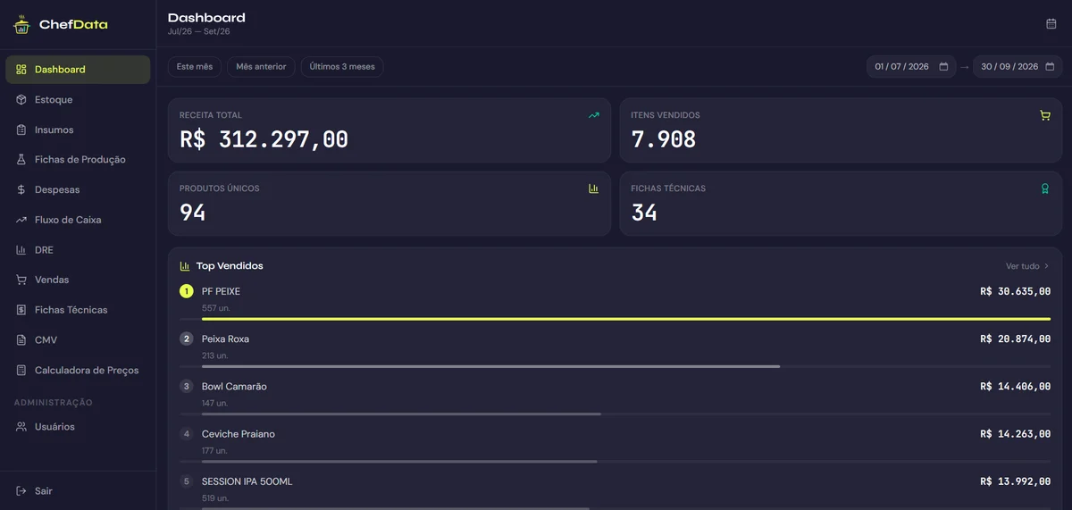Click the progress bar under Peixa Roxa
The image size is (1072, 510).
pyautogui.click(x=490, y=366)
